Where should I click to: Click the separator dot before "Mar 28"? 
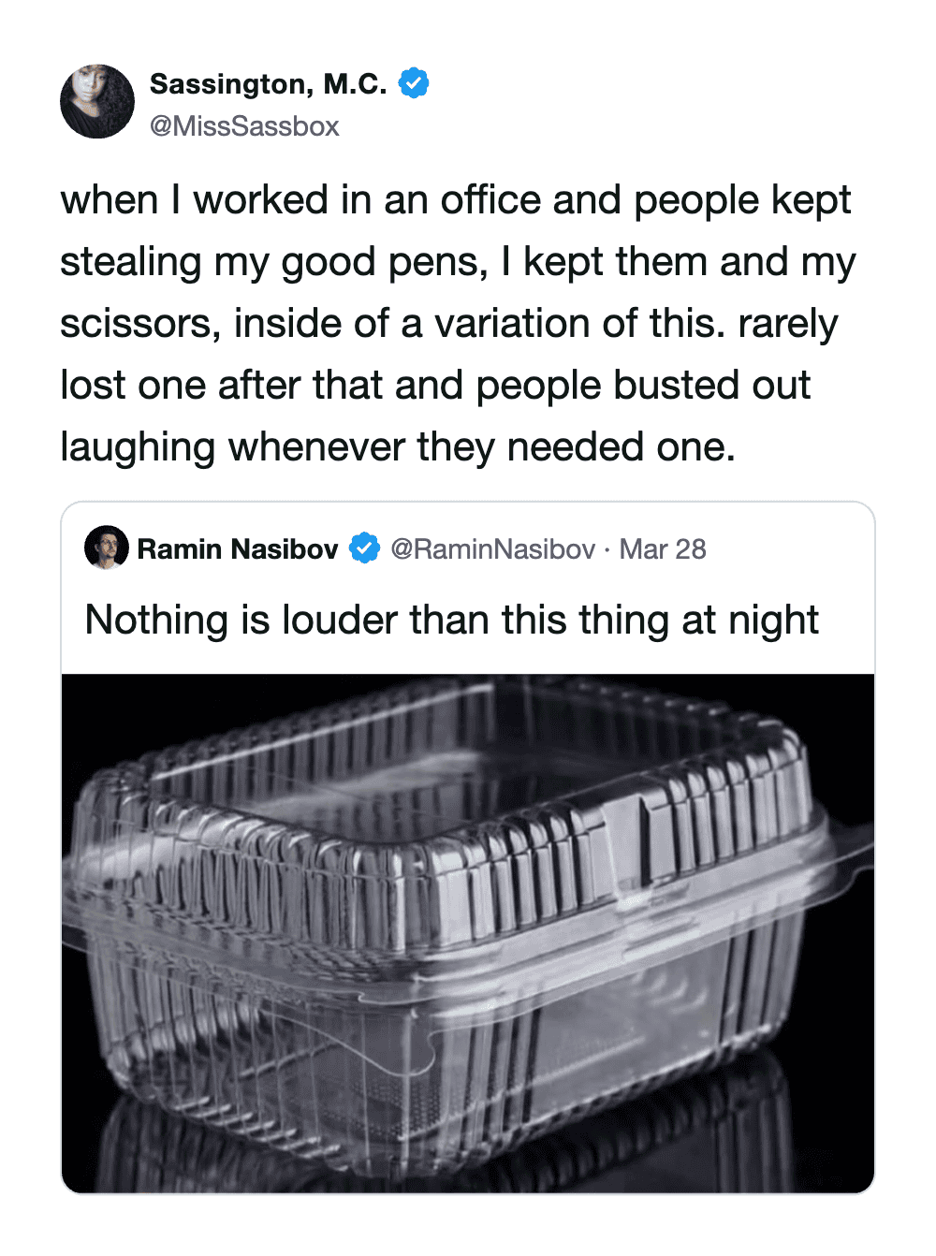(x=607, y=550)
